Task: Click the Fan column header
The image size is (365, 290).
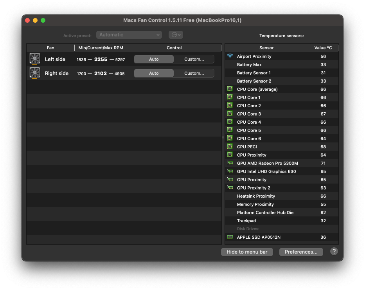Action: point(50,48)
